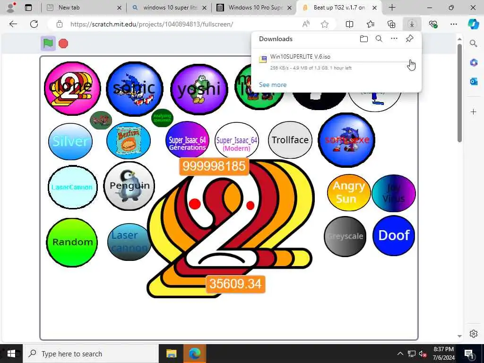Open Copilot in the sidebar
Viewport: 484px width, 363px height.
pos(474,24)
